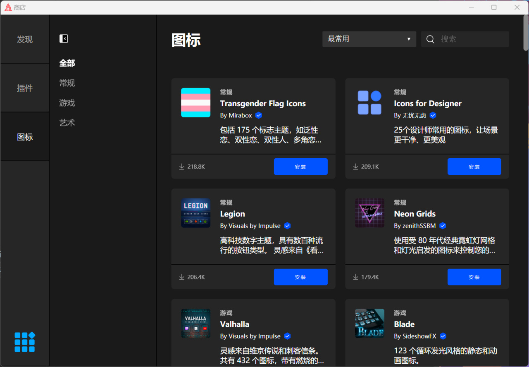Click the author name By SideshowFX
This screenshot has height=367, width=529.
pos(415,336)
